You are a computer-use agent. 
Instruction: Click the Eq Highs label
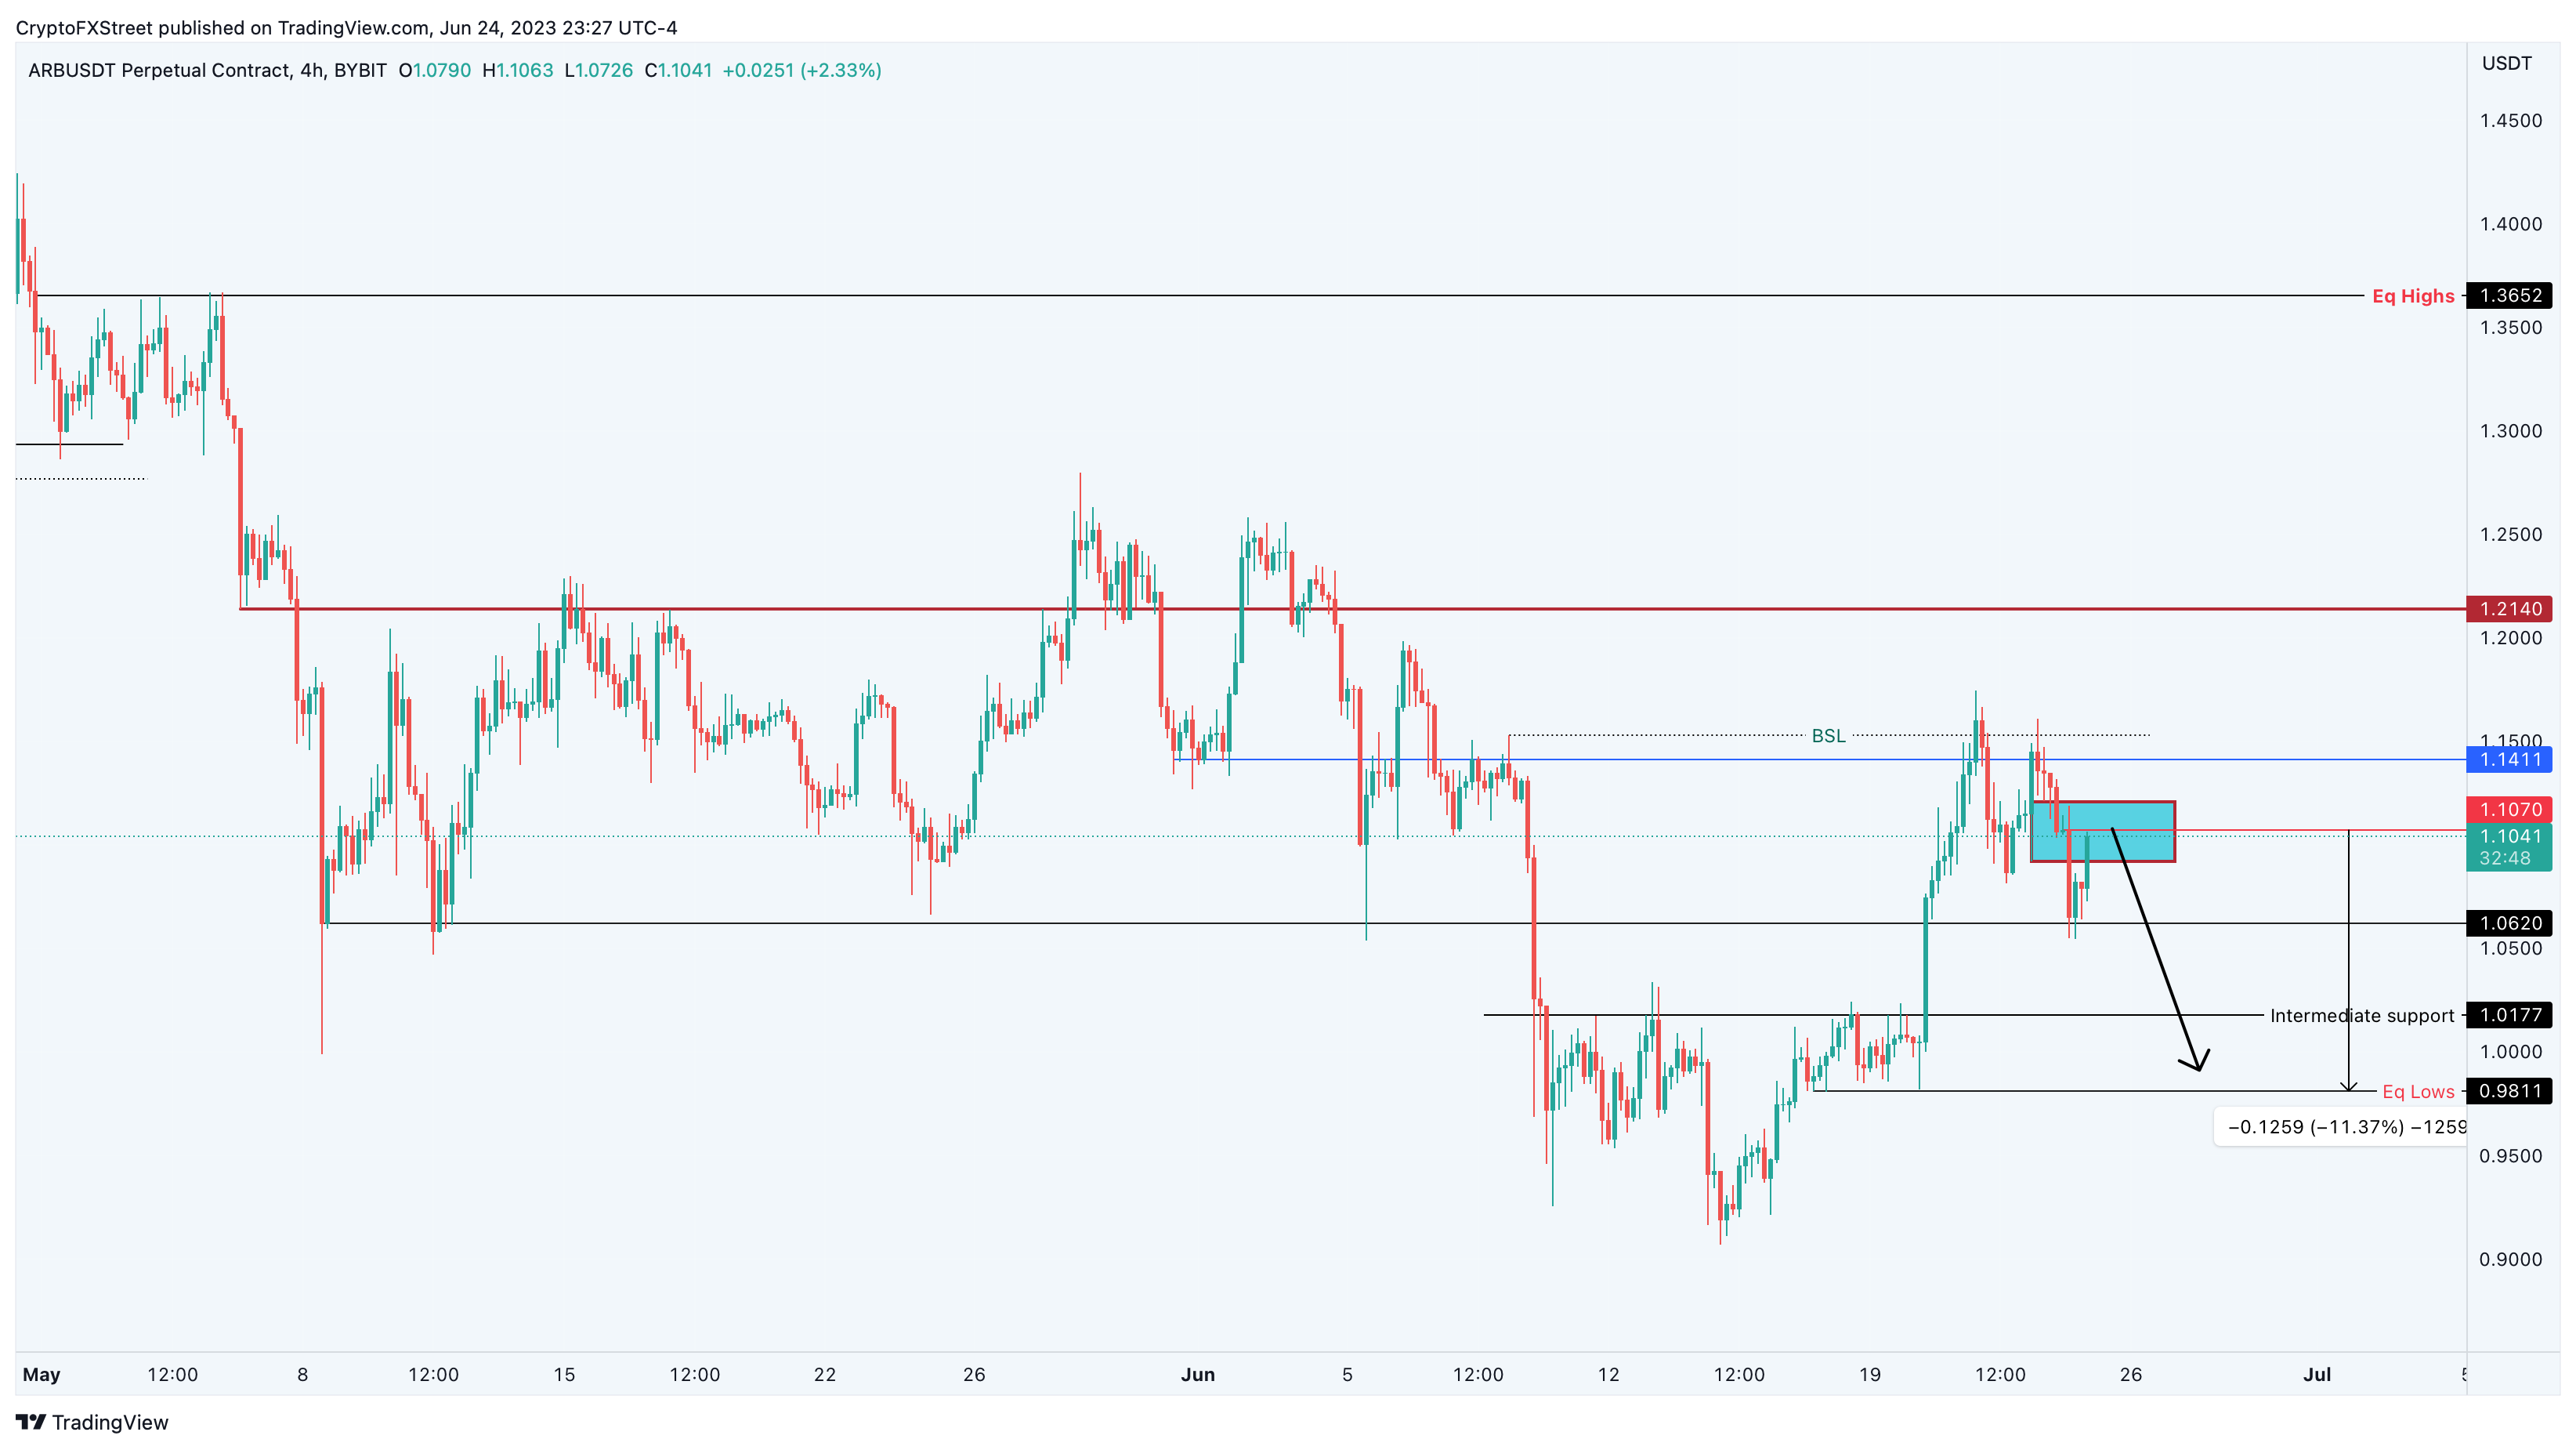2413,295
